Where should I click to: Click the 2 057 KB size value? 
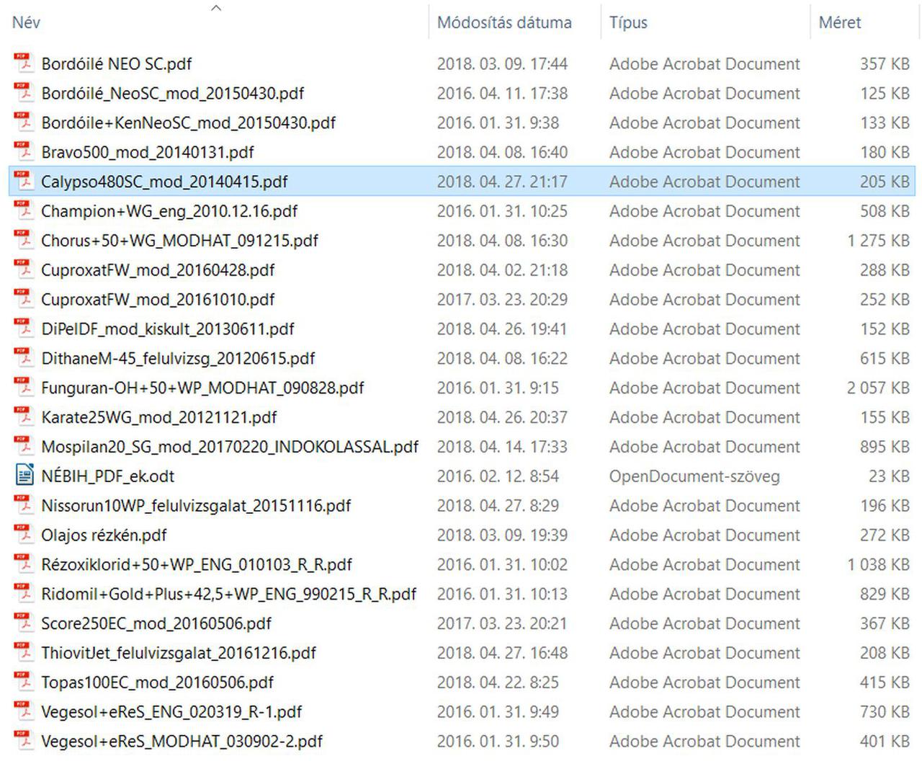click(878, 388)
